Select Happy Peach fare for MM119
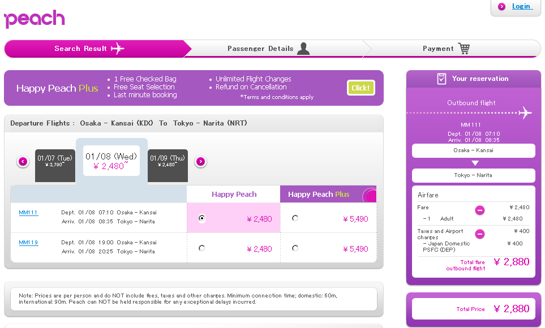The height and width of the screenshot is (328, 545). click(x=201, y=248)
